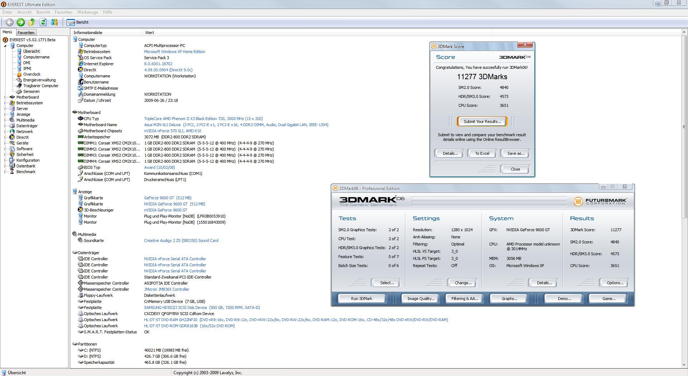Click the Datenträger drive icon in tree
688x376 pixels.
pos(12,126)
